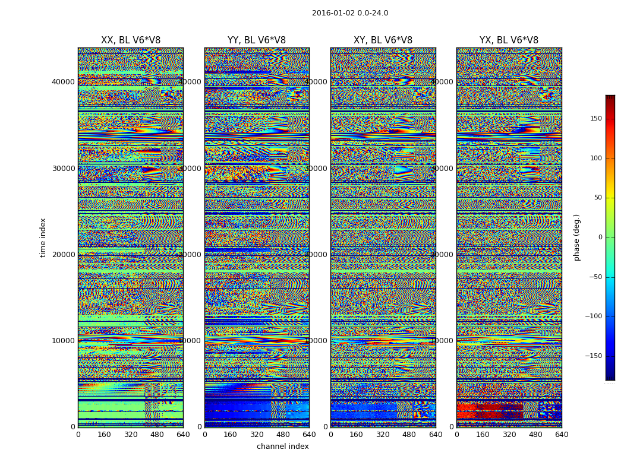
Task: Click the 'YY, BL V6*V8' subplot title
Action: pos(257,40)
